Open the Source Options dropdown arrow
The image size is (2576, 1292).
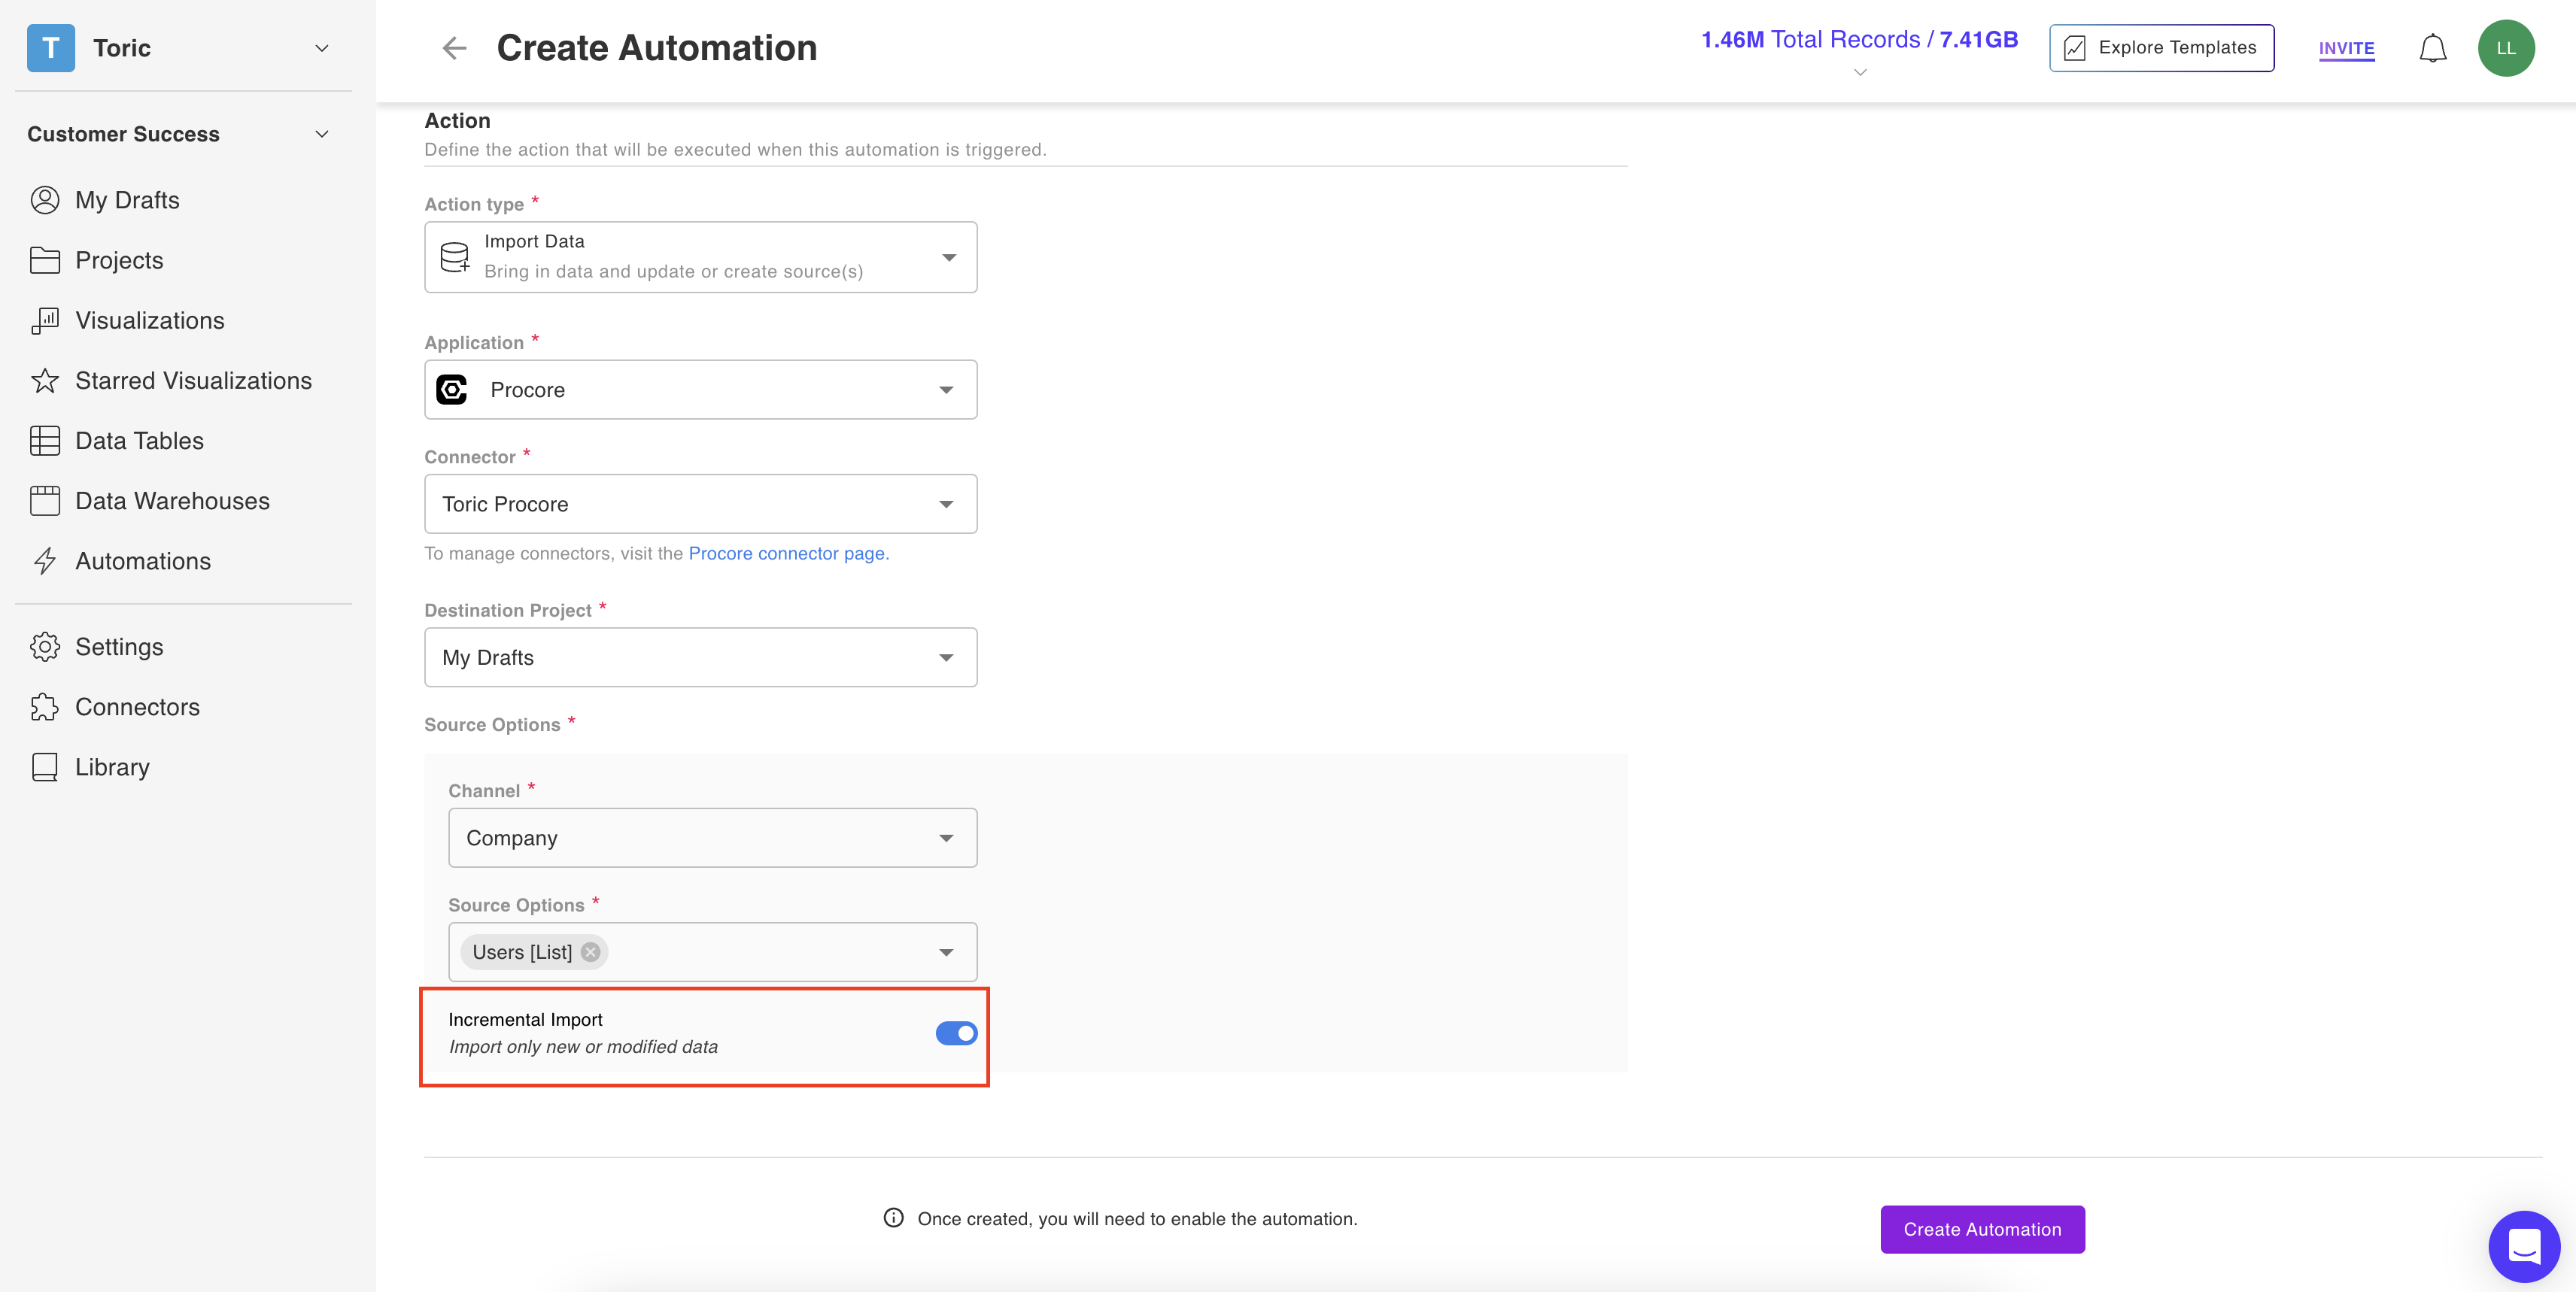pos(946,952)
